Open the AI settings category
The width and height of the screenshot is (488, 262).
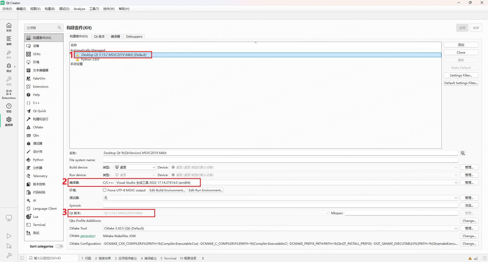point(44,201)
